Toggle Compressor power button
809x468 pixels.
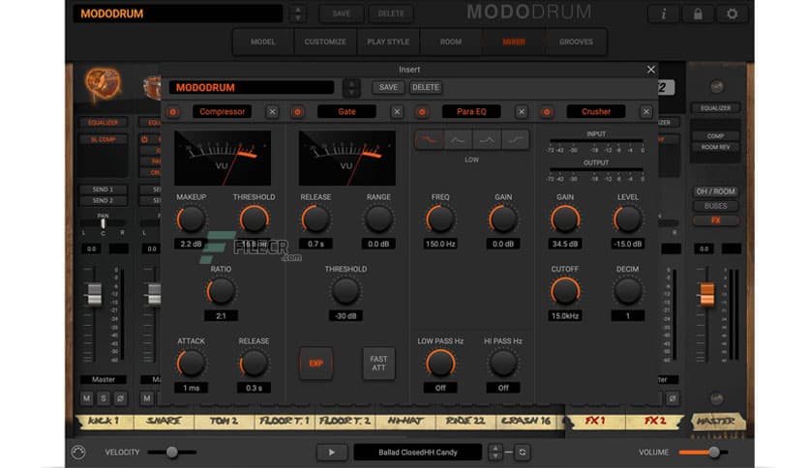173,112
